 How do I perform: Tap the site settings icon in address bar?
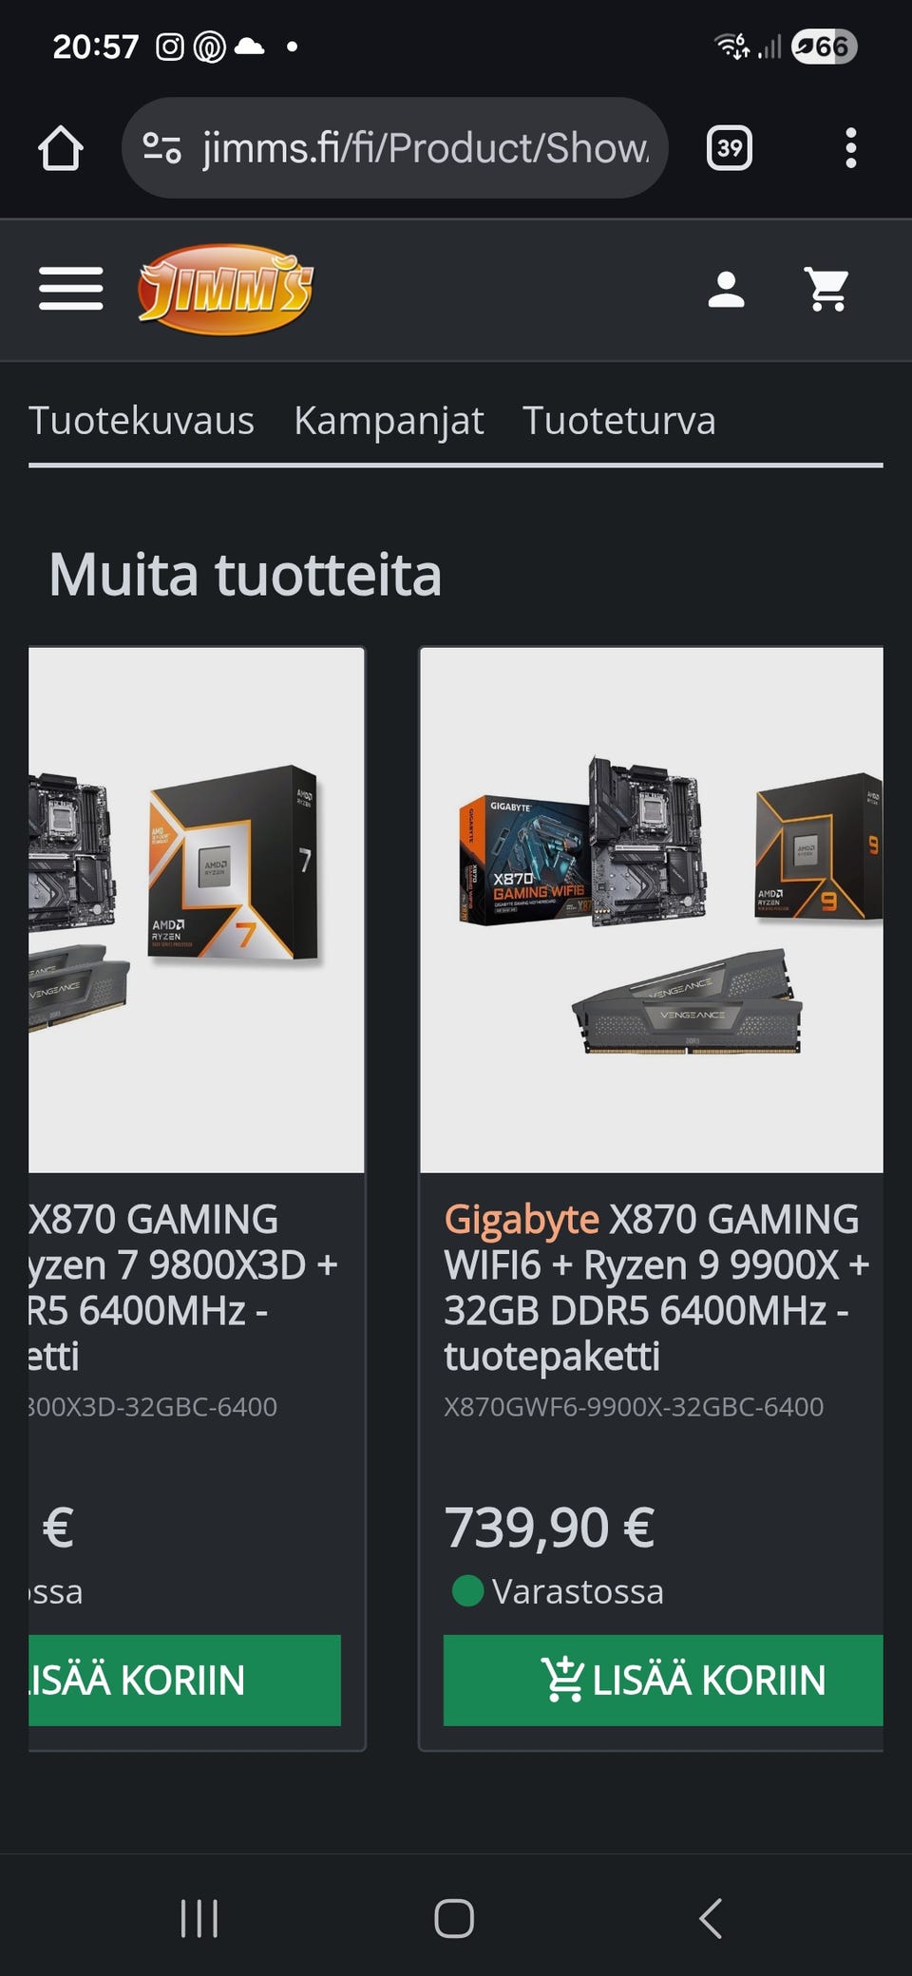point(162,148)
